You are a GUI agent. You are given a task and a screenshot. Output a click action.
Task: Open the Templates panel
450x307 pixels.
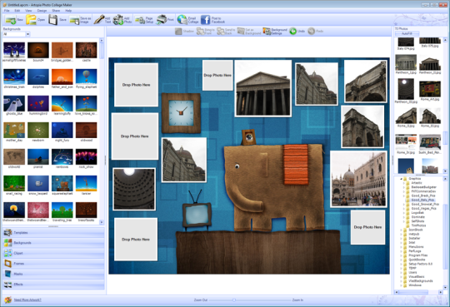click(x=53, y=232)
